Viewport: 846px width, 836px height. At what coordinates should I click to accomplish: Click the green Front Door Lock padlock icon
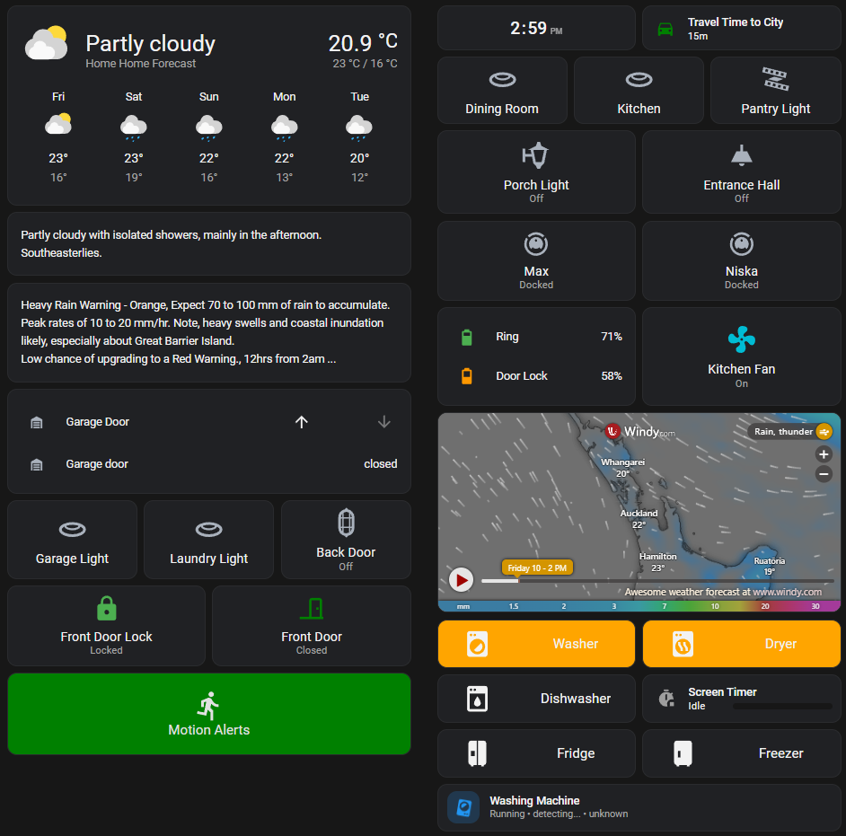click(x=106, y=609)
